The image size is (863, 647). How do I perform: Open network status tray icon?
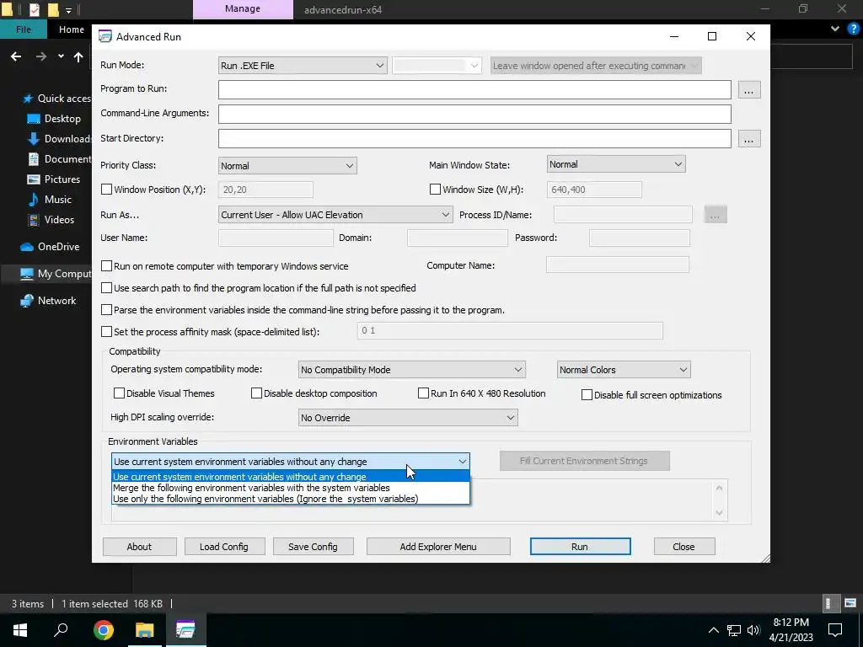tap(734, 630)
